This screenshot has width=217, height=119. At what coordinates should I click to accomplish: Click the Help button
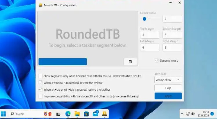pyautogui.click(x=168, y=88)
